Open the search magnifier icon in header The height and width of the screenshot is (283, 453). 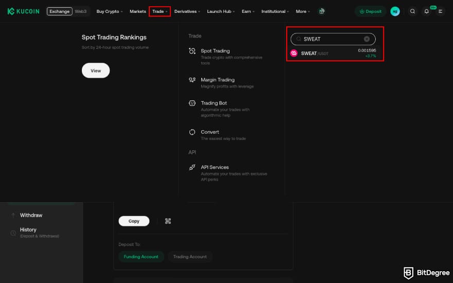click(x=412, y=11)
